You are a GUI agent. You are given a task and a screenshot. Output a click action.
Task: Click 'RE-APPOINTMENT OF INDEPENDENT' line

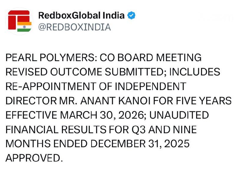pos(96,86)
